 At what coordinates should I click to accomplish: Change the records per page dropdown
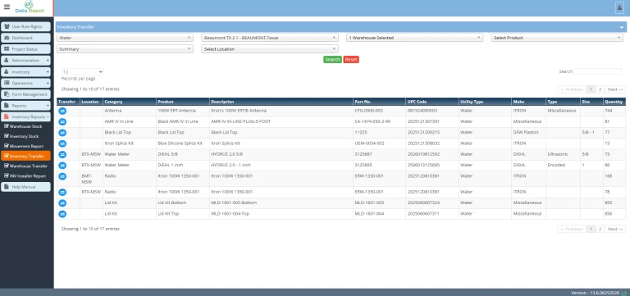(x=82, y=72)
